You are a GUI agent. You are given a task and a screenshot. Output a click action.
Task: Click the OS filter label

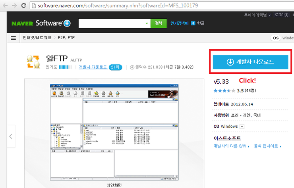(276, 38)
